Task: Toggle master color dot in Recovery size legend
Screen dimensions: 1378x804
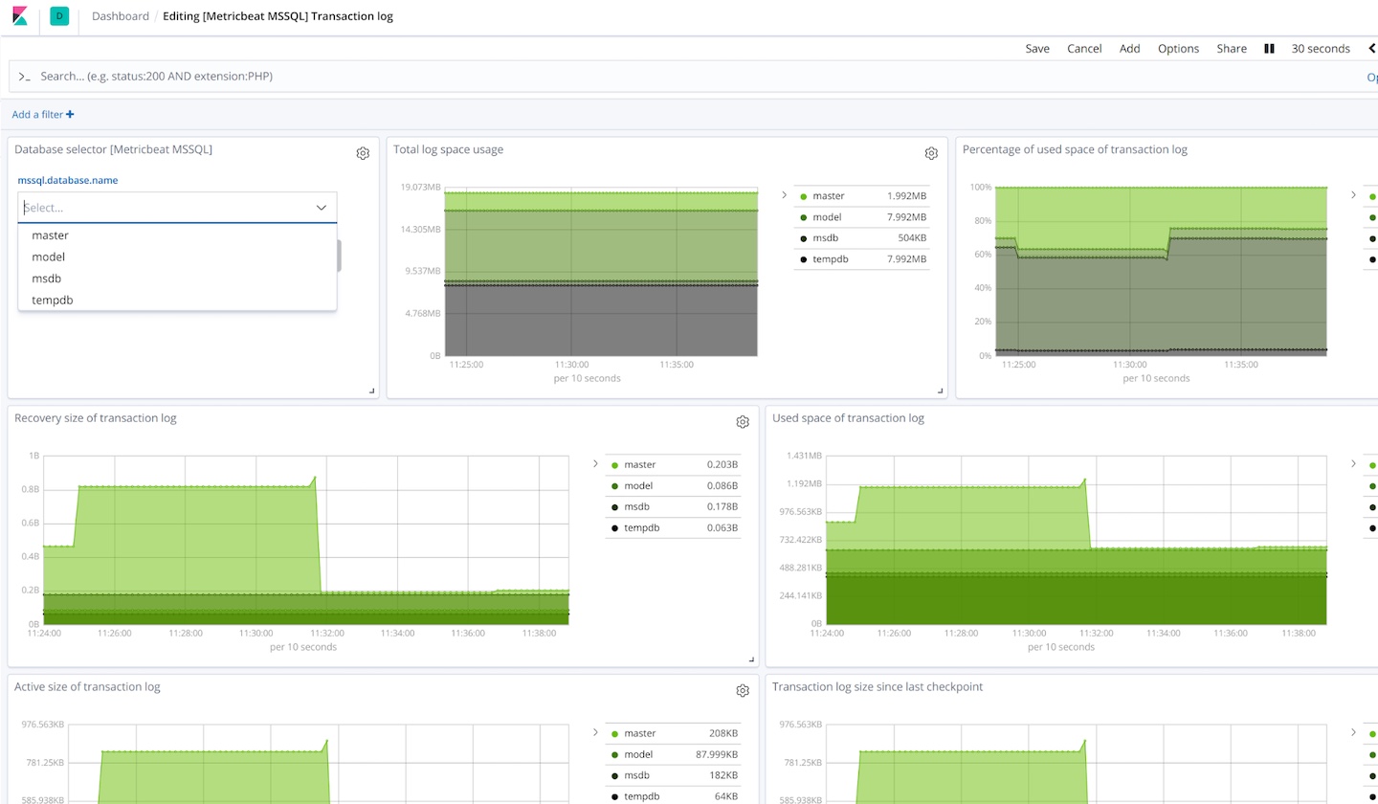Action: tap(614, 465)
